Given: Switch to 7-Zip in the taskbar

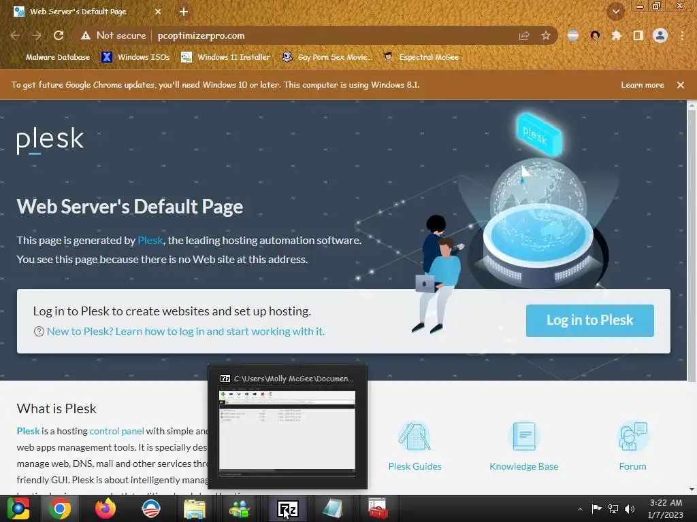Looking at the screenshot, I should point(287,508).
